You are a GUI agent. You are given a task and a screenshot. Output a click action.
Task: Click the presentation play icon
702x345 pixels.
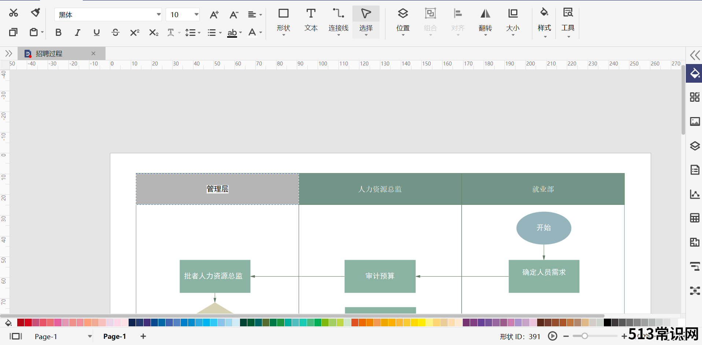click(553, 336)
